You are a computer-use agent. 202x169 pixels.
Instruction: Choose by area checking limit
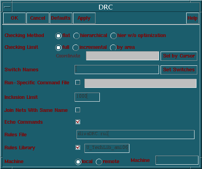pyautogui.click(x=113, y=48)
